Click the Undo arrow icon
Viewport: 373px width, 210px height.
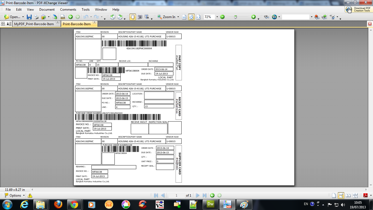(86, 17)
